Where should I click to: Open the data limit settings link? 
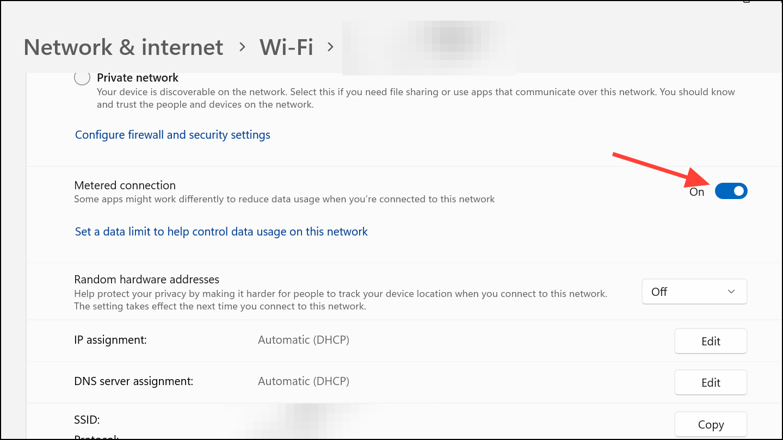(221, 232)
